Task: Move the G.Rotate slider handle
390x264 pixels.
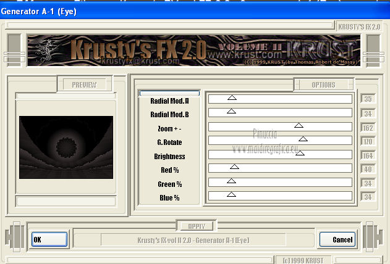Action: (x=303, y=139)
